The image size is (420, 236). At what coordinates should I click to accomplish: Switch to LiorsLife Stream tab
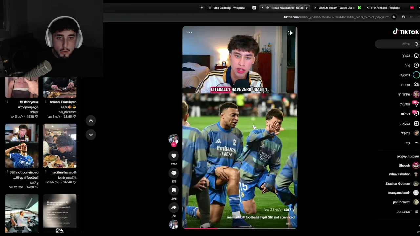pyautogui.click(x=336, y=8)
